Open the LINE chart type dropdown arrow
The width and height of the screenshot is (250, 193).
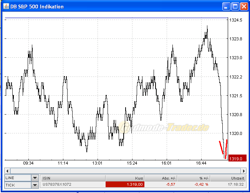tap(35, 178)
